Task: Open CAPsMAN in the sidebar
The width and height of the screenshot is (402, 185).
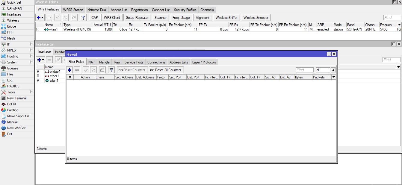Action: click(14, 8)
